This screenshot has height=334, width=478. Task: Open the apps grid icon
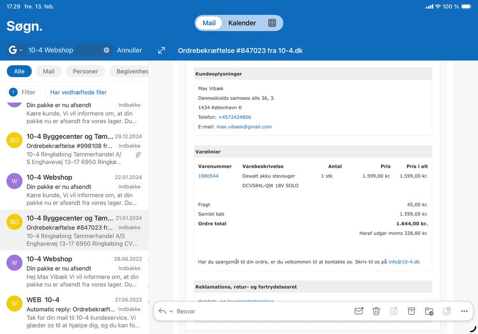[x=272, y=23]
